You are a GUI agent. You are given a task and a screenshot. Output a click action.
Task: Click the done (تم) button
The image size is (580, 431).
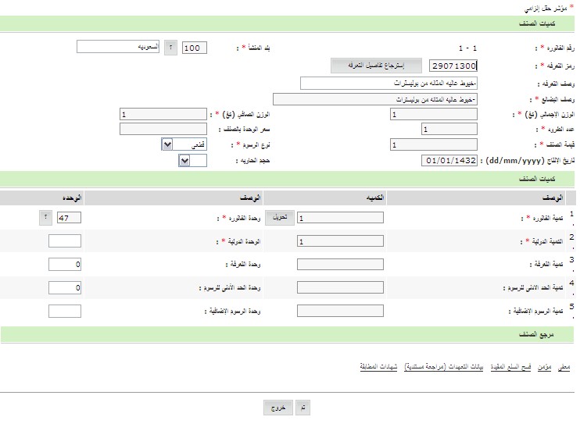[302, 408]
